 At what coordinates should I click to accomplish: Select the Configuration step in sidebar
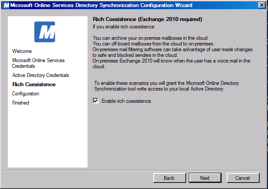(x=26, y=94)
